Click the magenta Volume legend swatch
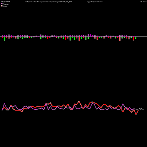The height and width of the screenshot is (147, 147). (2, 4)
